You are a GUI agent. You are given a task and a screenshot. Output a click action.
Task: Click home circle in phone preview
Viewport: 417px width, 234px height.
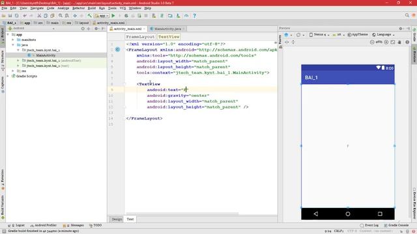click(348, 214)
